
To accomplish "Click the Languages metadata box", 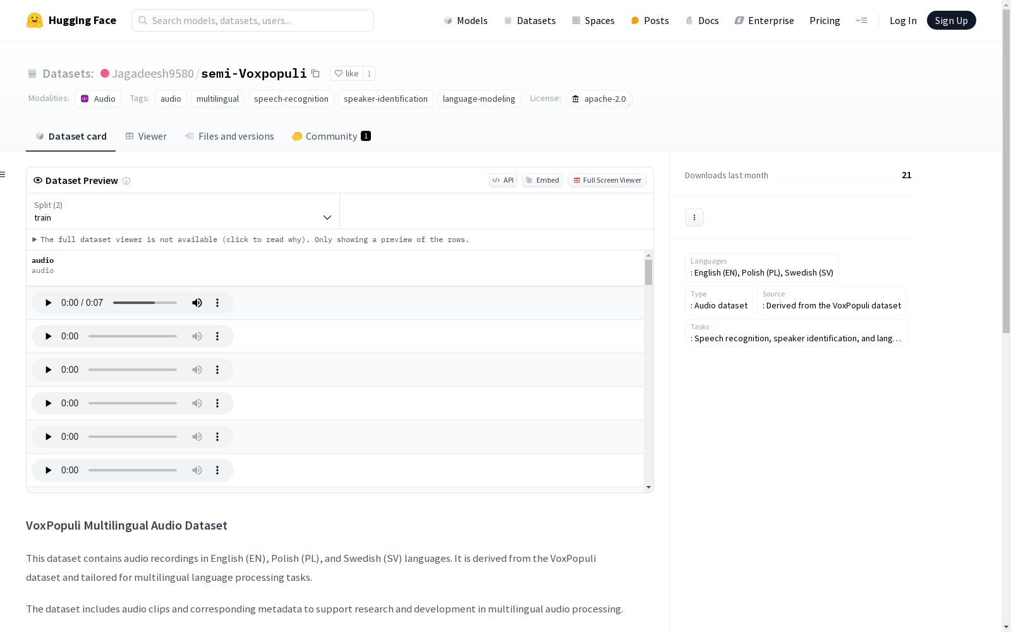I will coord(762,267).
